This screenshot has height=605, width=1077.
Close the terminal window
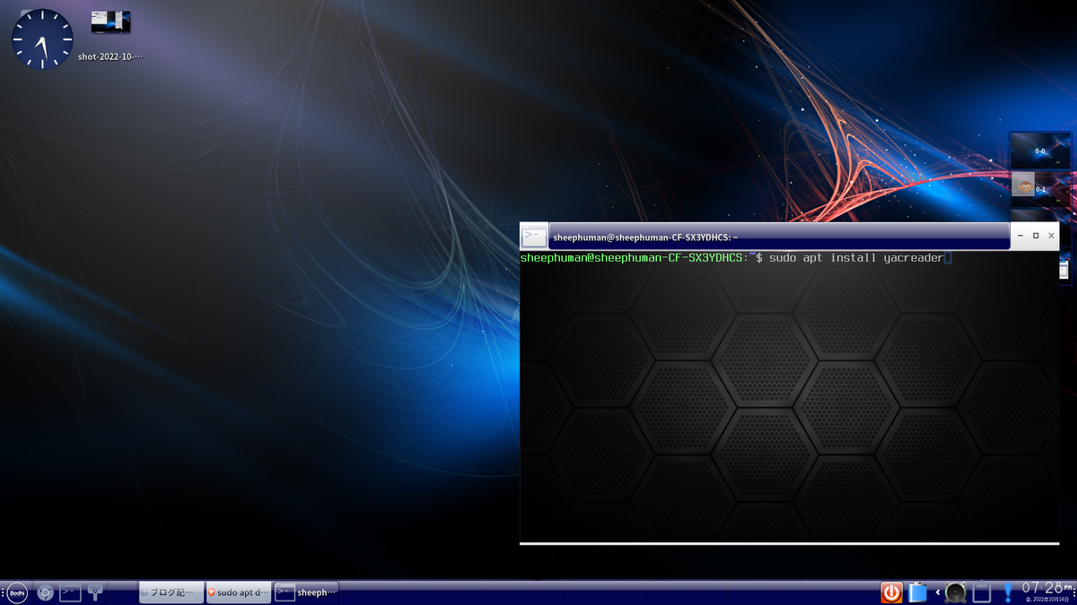[1051, 236]
